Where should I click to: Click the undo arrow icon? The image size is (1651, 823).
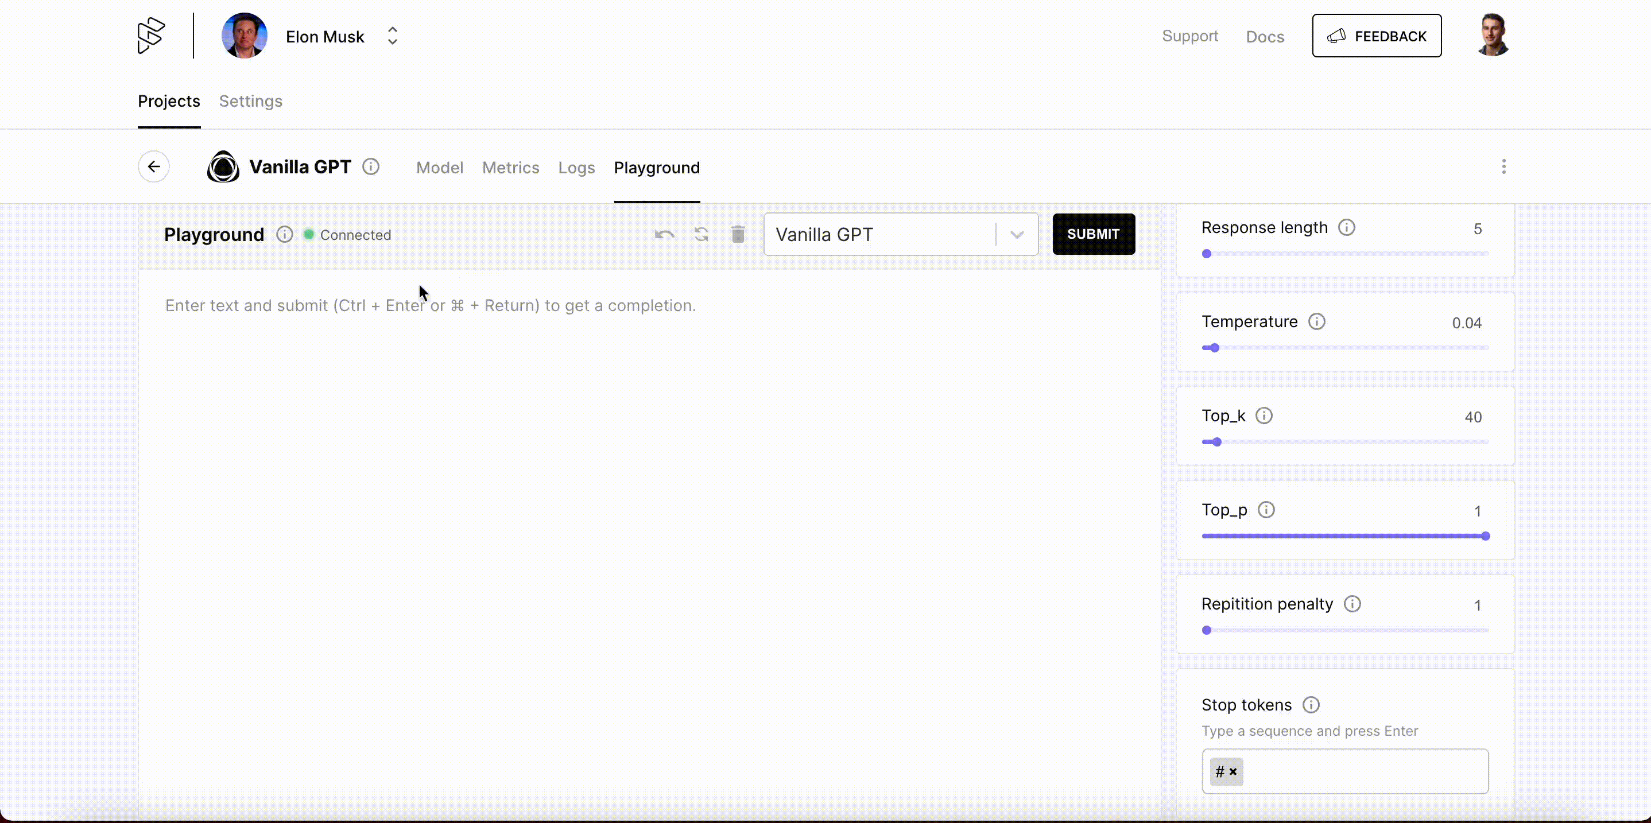[x=664, y=235]
